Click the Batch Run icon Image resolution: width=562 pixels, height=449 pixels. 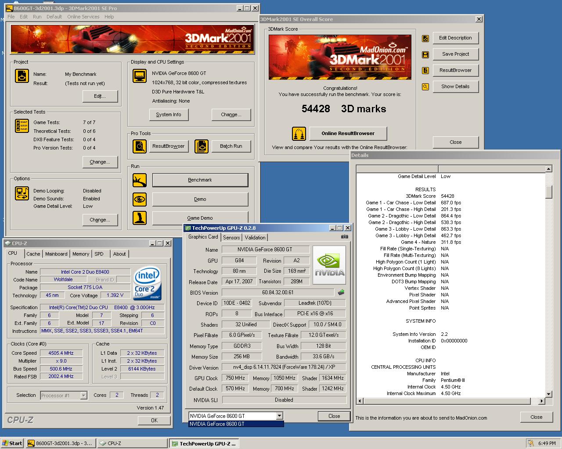point(202,146)
